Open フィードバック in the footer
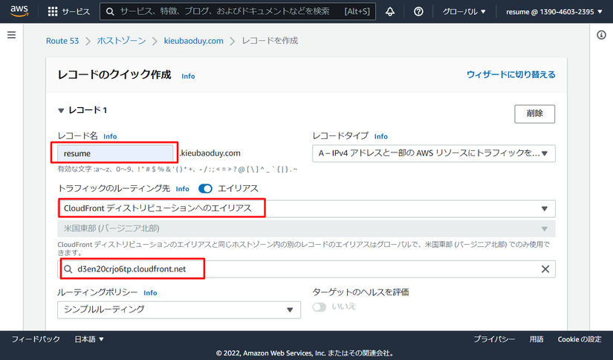 tap(36, 339)
